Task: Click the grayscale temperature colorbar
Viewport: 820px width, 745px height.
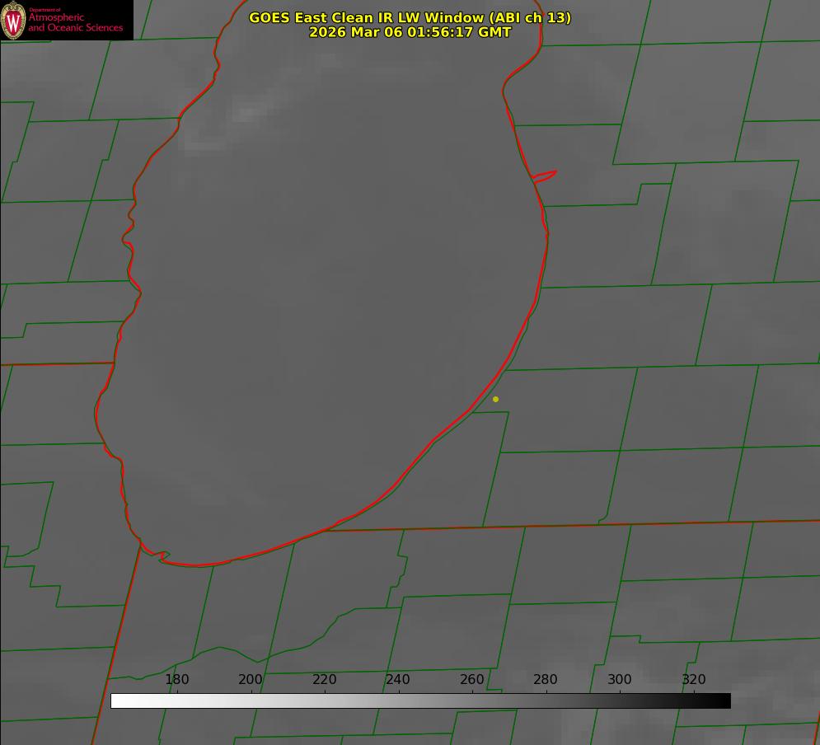Action: (x=420, y=700)
